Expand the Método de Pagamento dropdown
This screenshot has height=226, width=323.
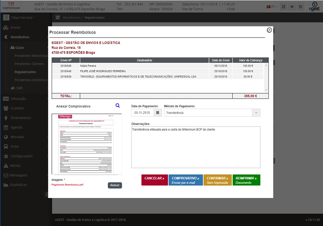256,113
